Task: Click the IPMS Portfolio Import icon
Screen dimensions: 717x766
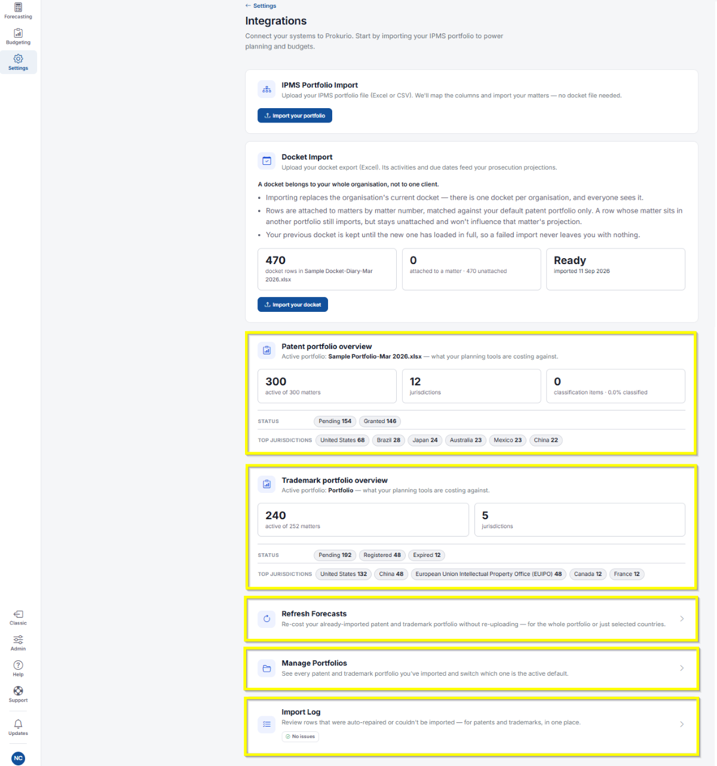Action: click(x=266, y=90)
